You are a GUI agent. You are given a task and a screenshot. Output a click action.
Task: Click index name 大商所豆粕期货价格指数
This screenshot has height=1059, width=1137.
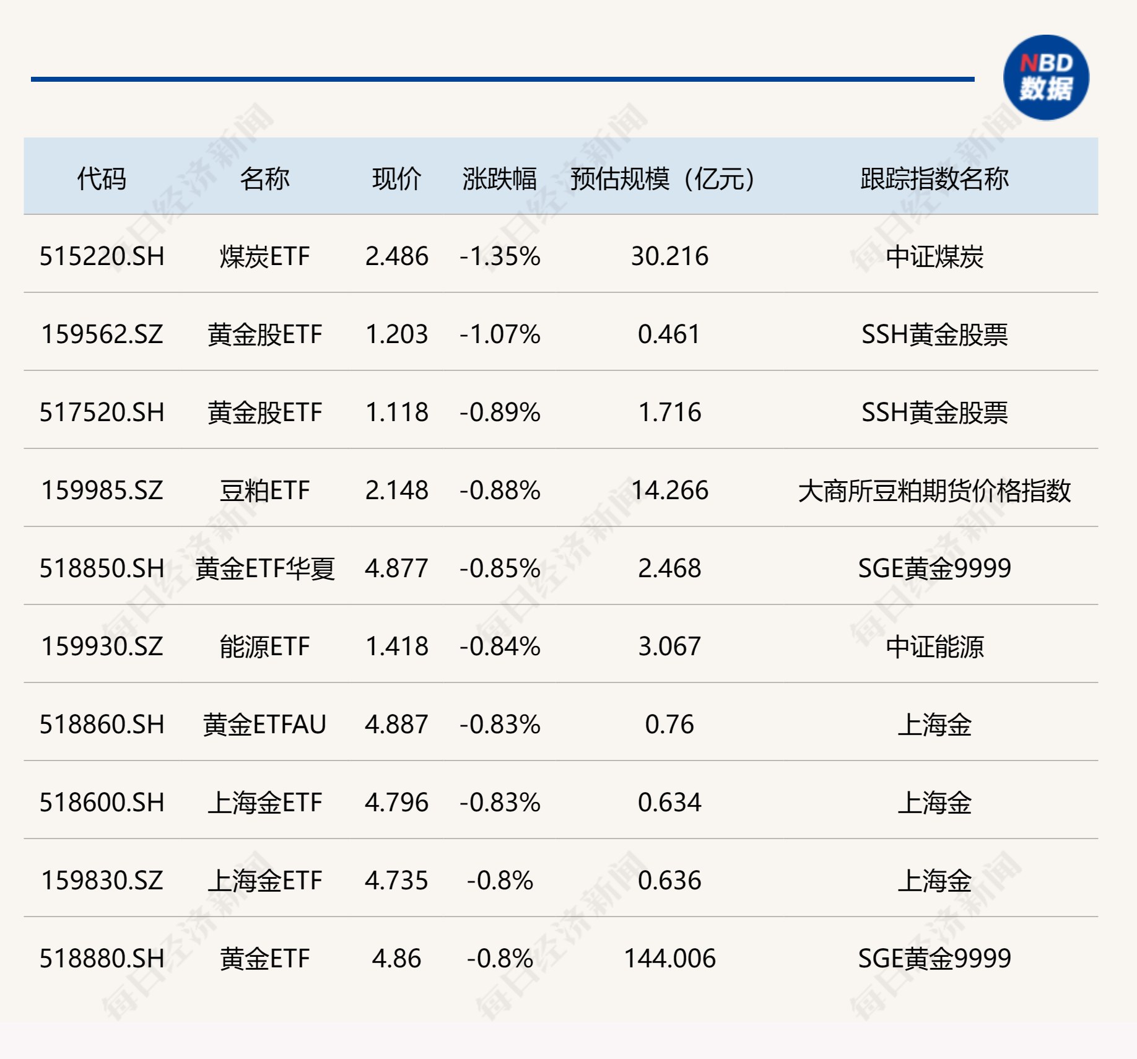(x=934, y=490)
